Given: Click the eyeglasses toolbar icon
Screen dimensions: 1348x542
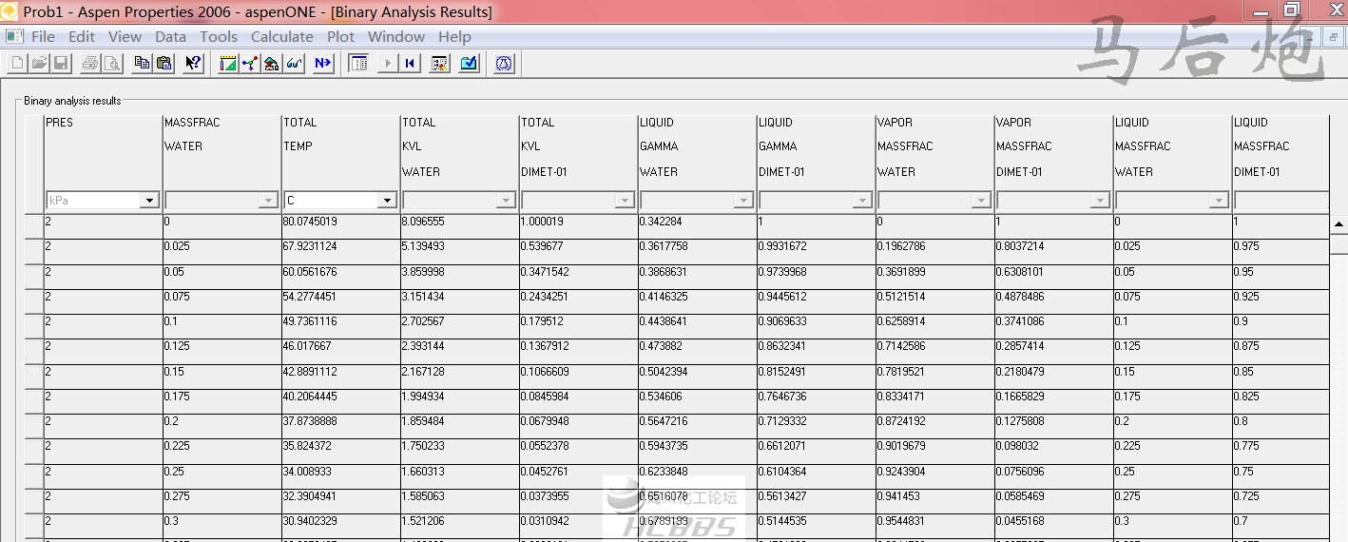Looking at the screenshot, I should [x=294, y=64].
